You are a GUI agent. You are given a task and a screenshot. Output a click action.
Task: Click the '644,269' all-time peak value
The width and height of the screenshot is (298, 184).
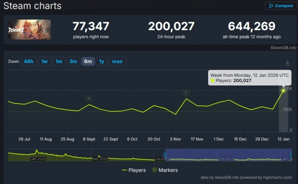point(252,26)
